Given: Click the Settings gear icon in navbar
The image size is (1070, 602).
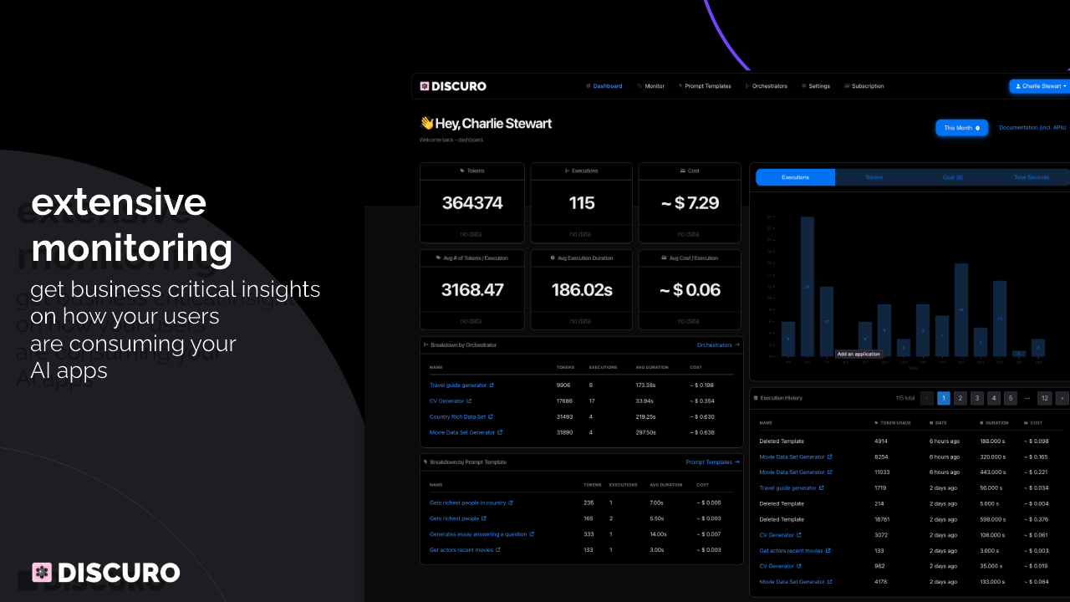Looking at the screenshot, I should 804,86.
